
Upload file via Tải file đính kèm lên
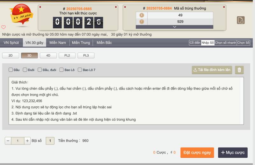tap(212, 70)
